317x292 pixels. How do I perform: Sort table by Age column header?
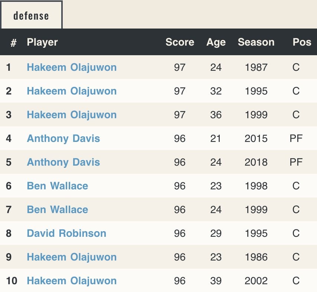click(x=216, y=42)
